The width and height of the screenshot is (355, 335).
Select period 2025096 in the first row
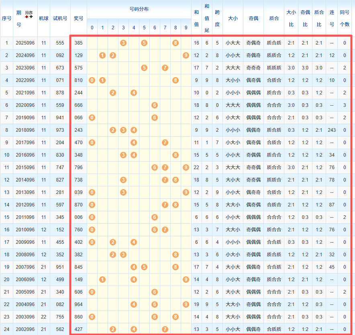click(25, 43)
